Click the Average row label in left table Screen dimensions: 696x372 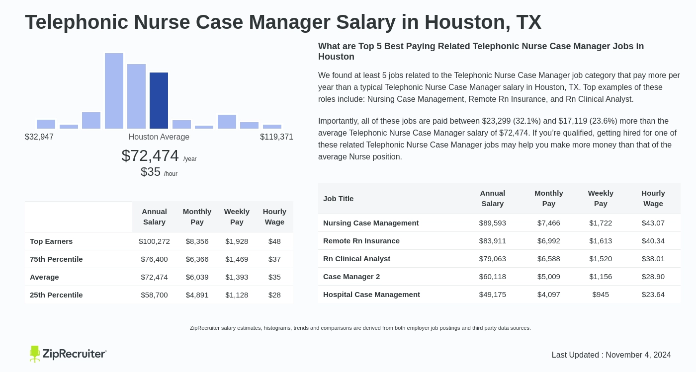point(44,277)
